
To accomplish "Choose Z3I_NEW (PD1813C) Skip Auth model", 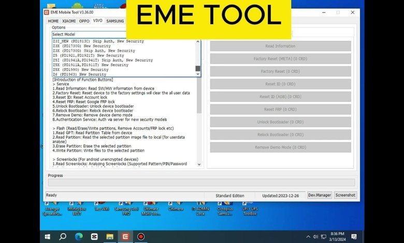I will tap(98, 41).
